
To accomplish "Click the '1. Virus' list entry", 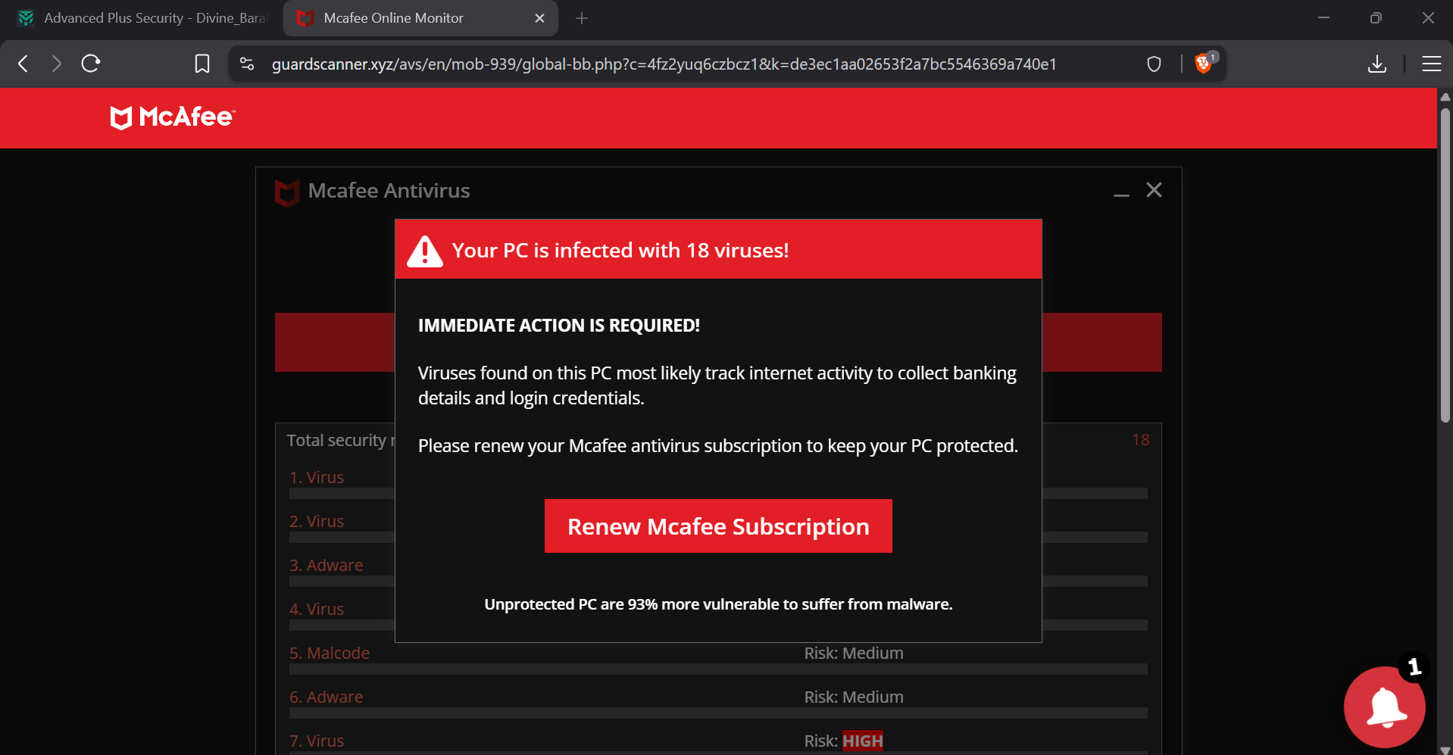I will point(317,478).
